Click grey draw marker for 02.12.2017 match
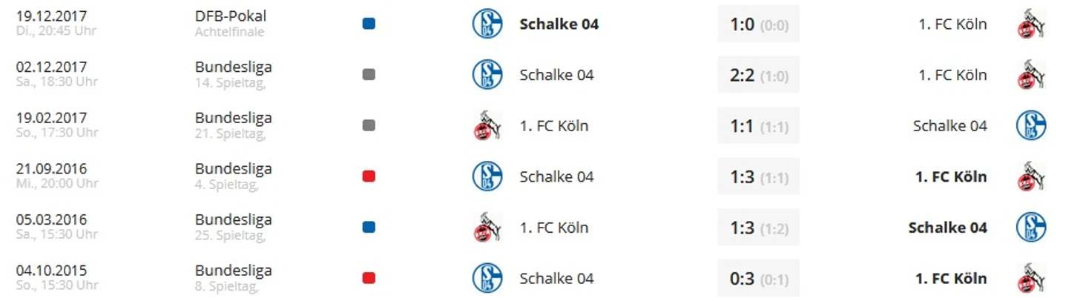1083x301 pixels. coord(369,75)
